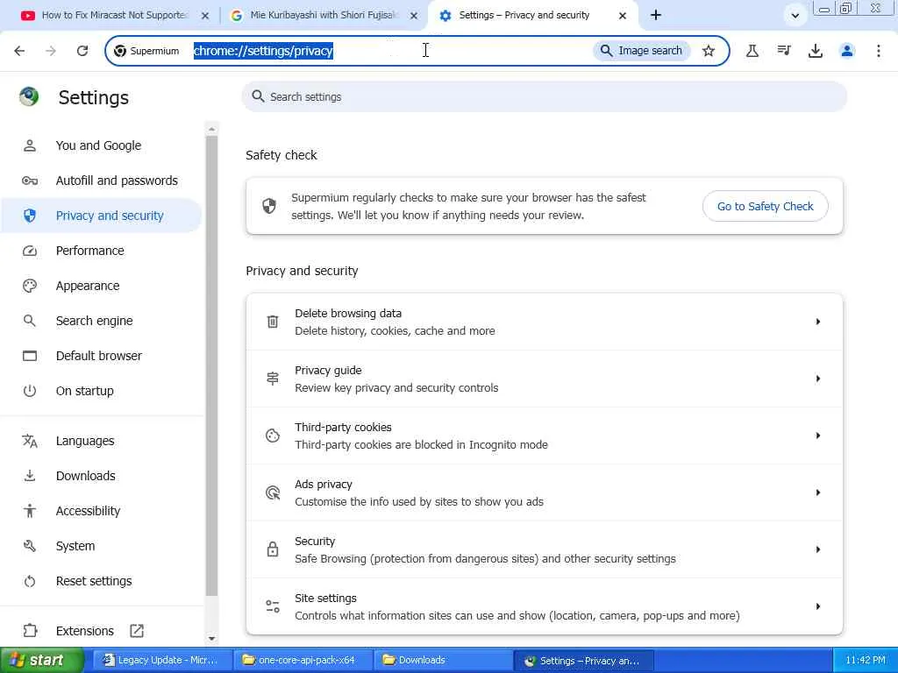The image size is (898, 673).
Task: Show downloads from toolbar download icon
Action: 816,51
